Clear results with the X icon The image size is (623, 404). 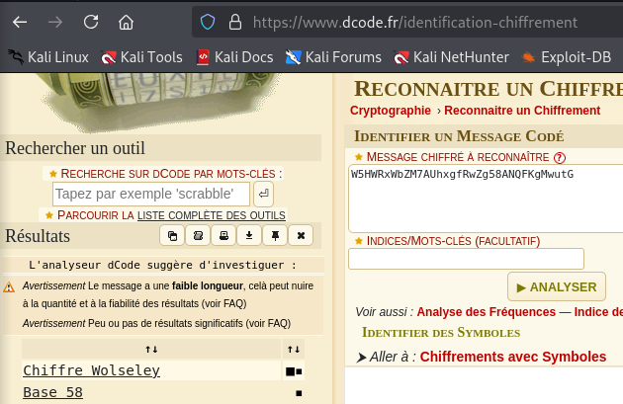point(301,236)
